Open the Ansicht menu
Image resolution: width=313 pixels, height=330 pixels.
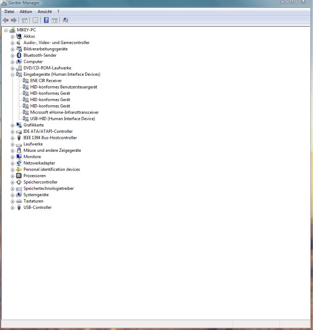pyautogui.click(x=45, y=12)
